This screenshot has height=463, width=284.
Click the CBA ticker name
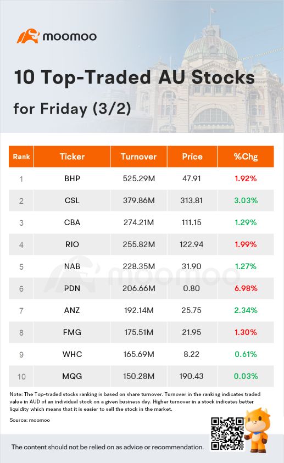click(x=72, y=222)
